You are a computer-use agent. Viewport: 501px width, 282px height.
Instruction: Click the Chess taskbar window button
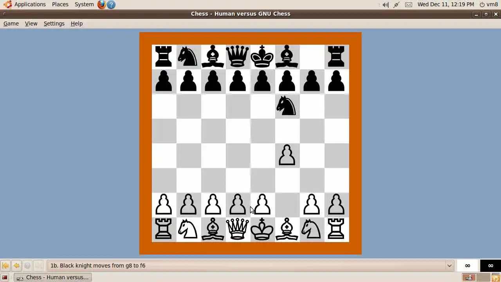(x=53, y=277)
